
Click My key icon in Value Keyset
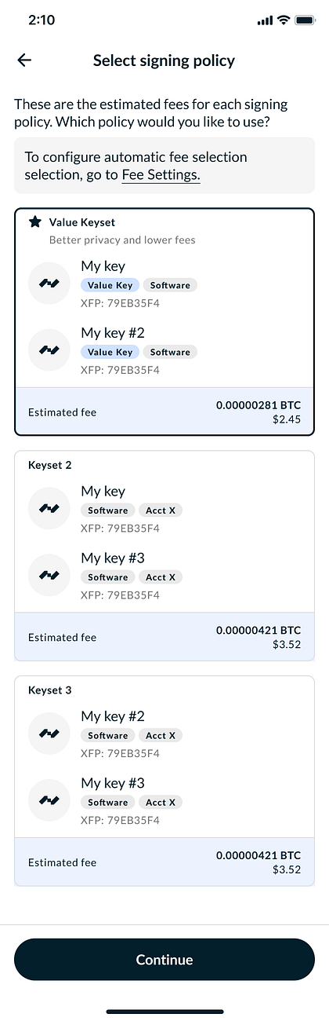point(49,283)
